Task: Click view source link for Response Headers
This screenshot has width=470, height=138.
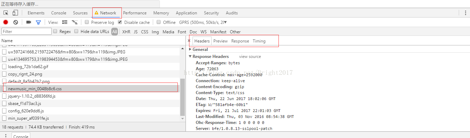Action: 250,57
